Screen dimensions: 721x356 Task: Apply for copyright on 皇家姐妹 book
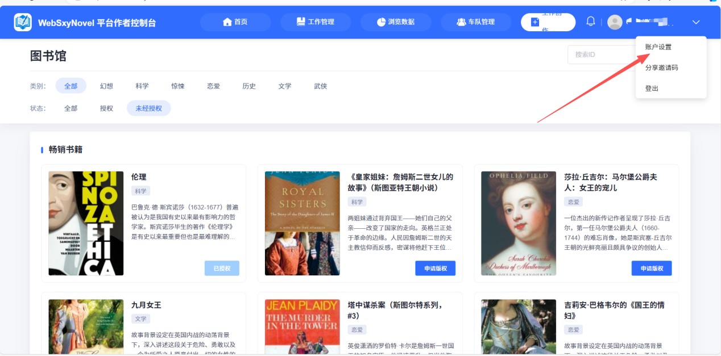point(436,268)
